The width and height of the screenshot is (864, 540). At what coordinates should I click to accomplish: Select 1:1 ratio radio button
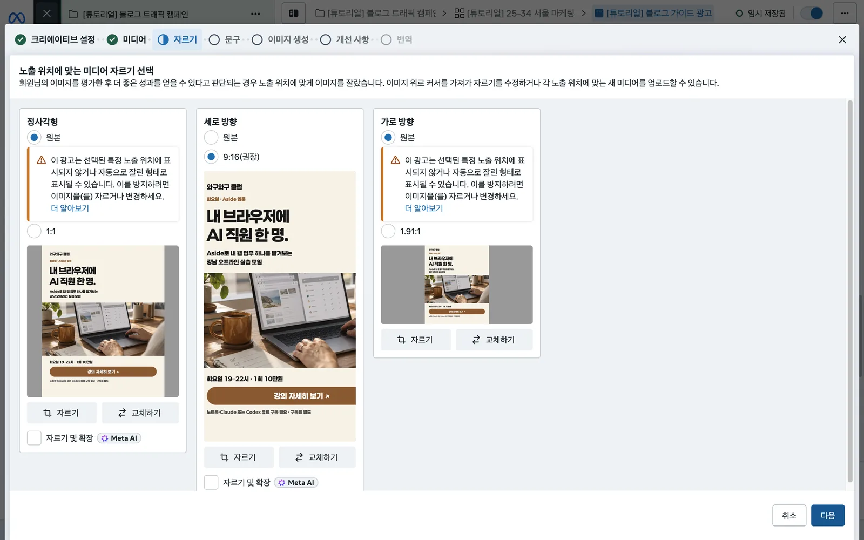tap(34, 231)
